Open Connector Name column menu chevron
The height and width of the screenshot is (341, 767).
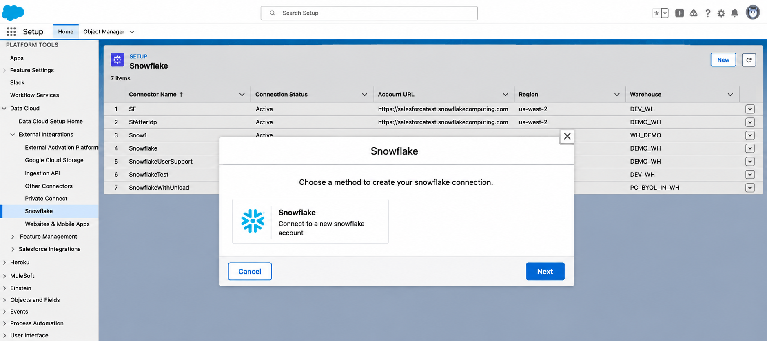point(242,95)
